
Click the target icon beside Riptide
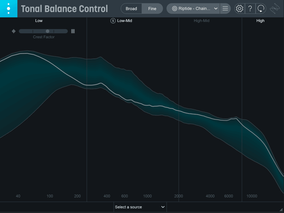pyautogui.click(x=174, y=9)
